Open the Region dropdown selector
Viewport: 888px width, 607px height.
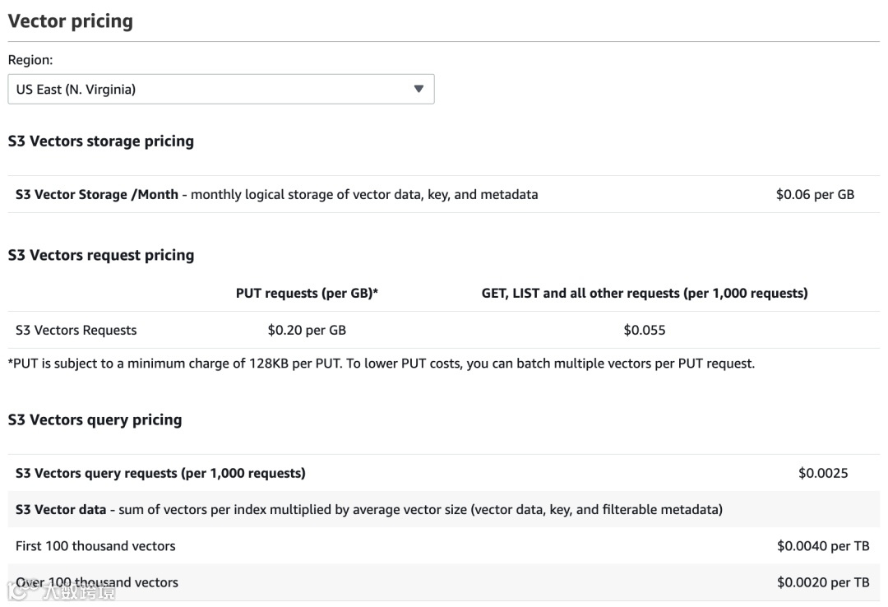click(x=220, y=89)
